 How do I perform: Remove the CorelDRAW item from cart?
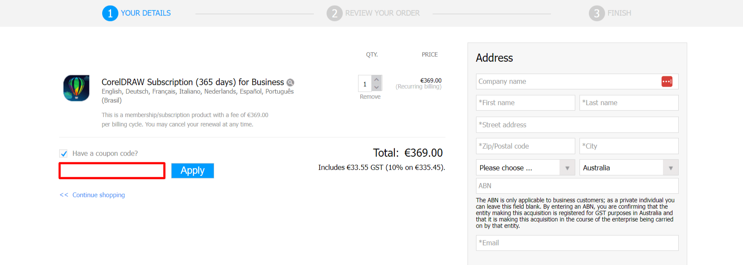pos(370,97)
